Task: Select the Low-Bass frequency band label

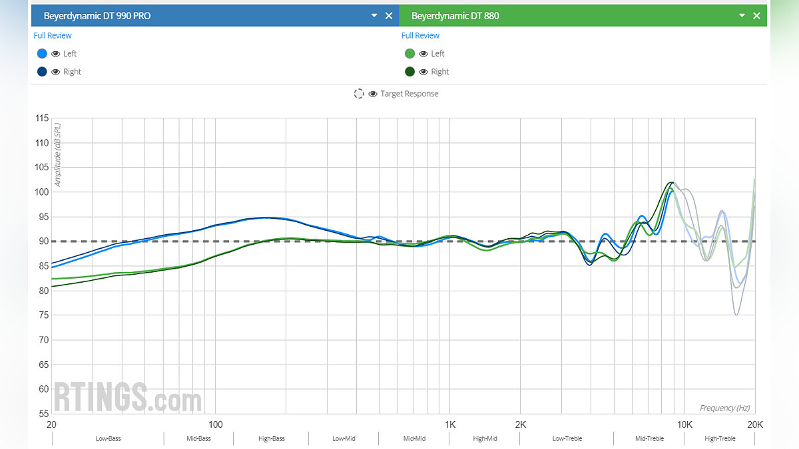Action: click(108, 439)
